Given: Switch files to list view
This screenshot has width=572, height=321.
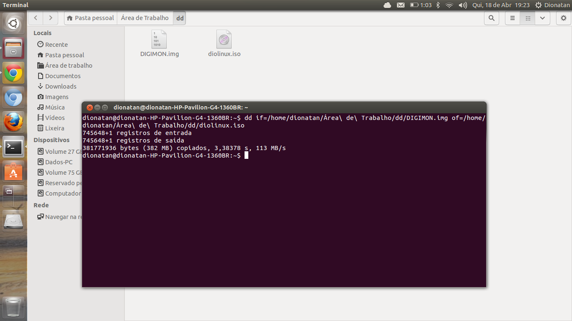Looking at the screenshot, I should (x=512, y=18).
